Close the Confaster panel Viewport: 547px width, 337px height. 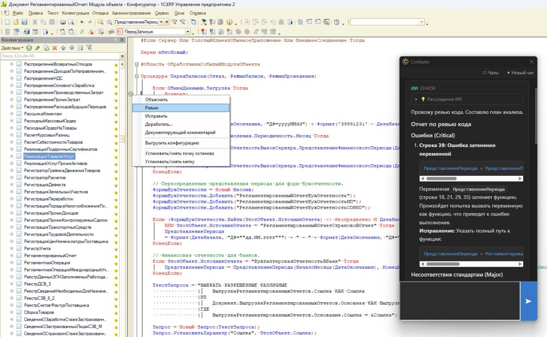[x=532, y=62]
